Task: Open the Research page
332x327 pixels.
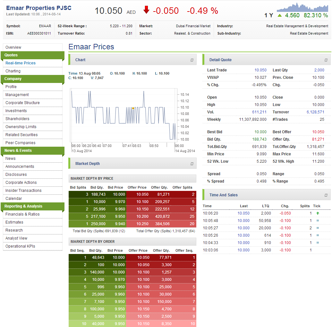Action: pos(14,230)
